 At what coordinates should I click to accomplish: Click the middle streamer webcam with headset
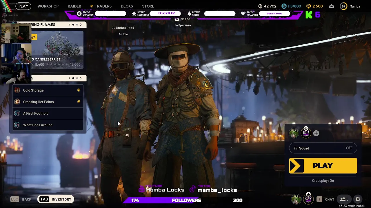[16, 53]
